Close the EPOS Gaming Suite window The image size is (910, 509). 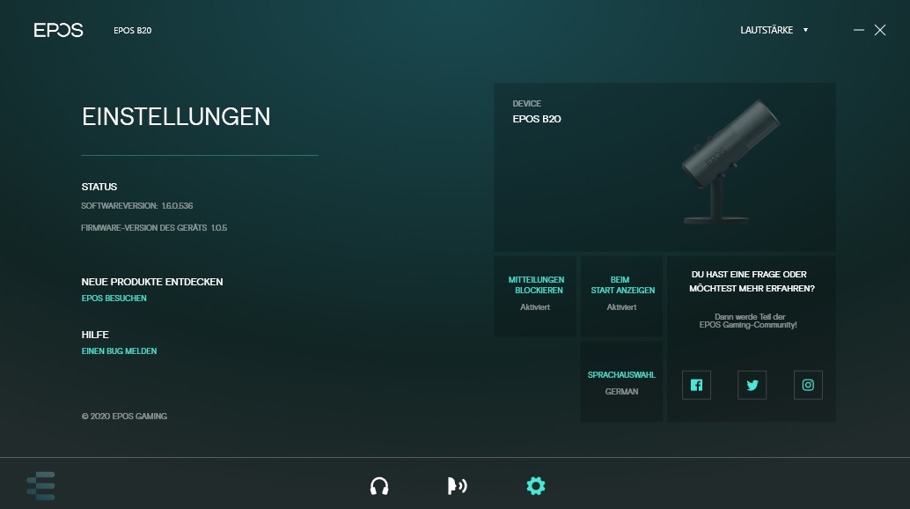pyautogui.click(x=880, y=30)
